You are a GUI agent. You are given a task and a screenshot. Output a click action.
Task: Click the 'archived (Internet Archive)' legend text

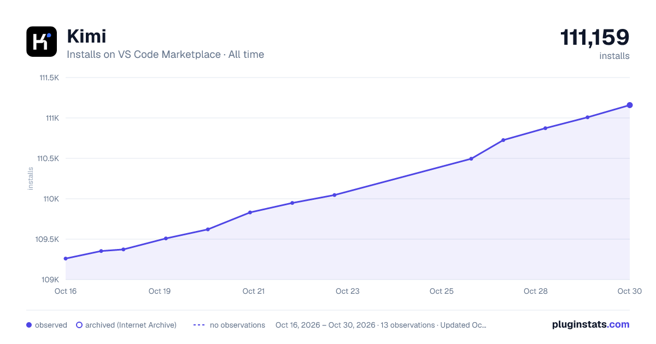point(131,325)
